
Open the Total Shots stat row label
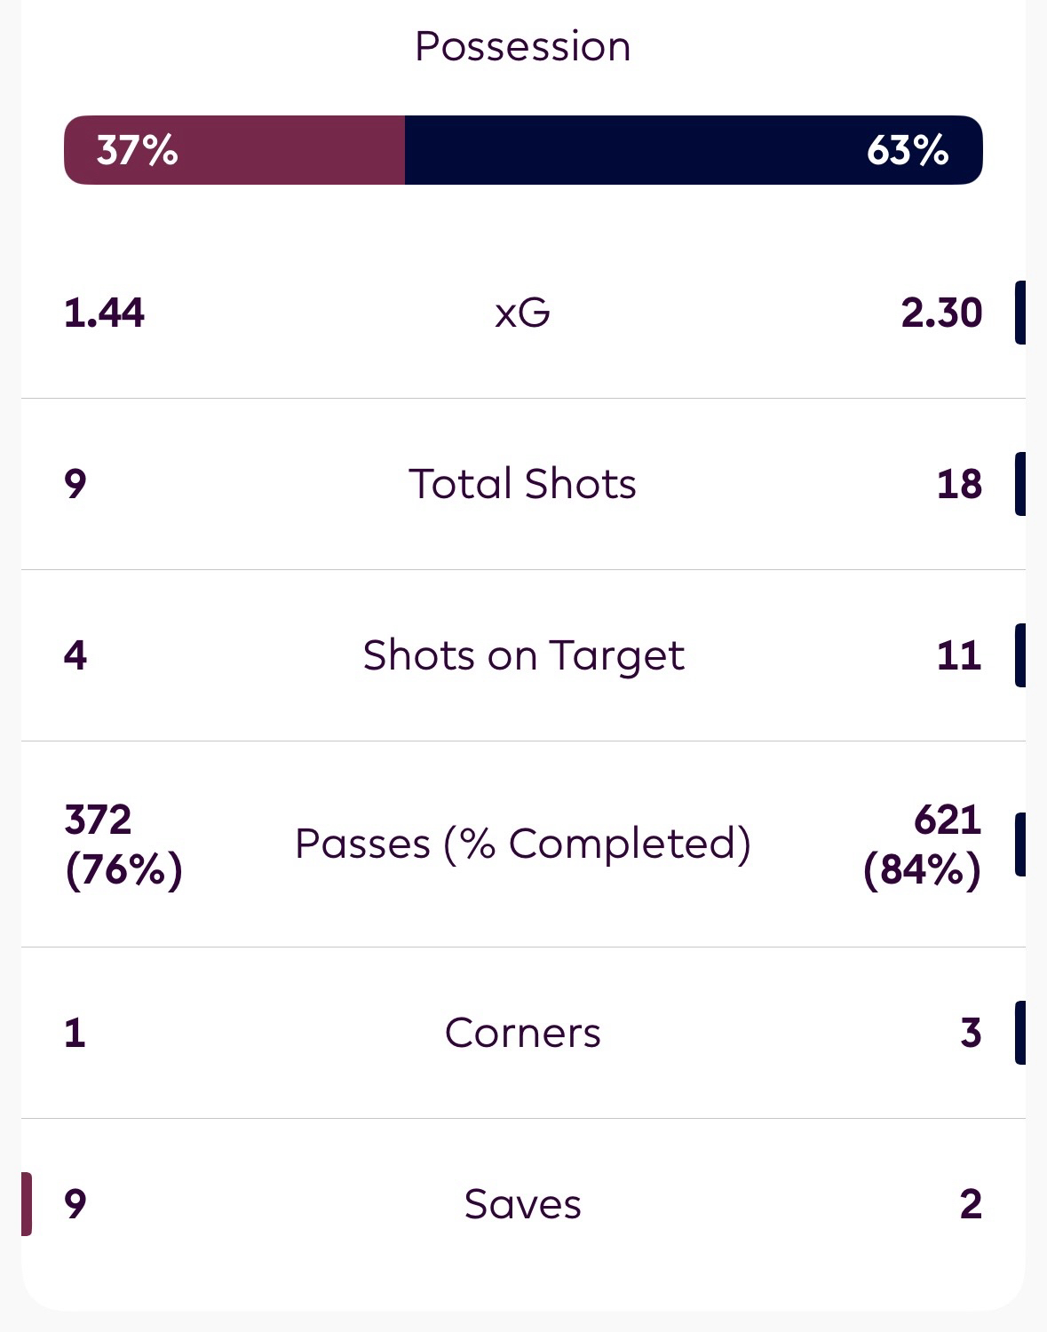[523, 484]
